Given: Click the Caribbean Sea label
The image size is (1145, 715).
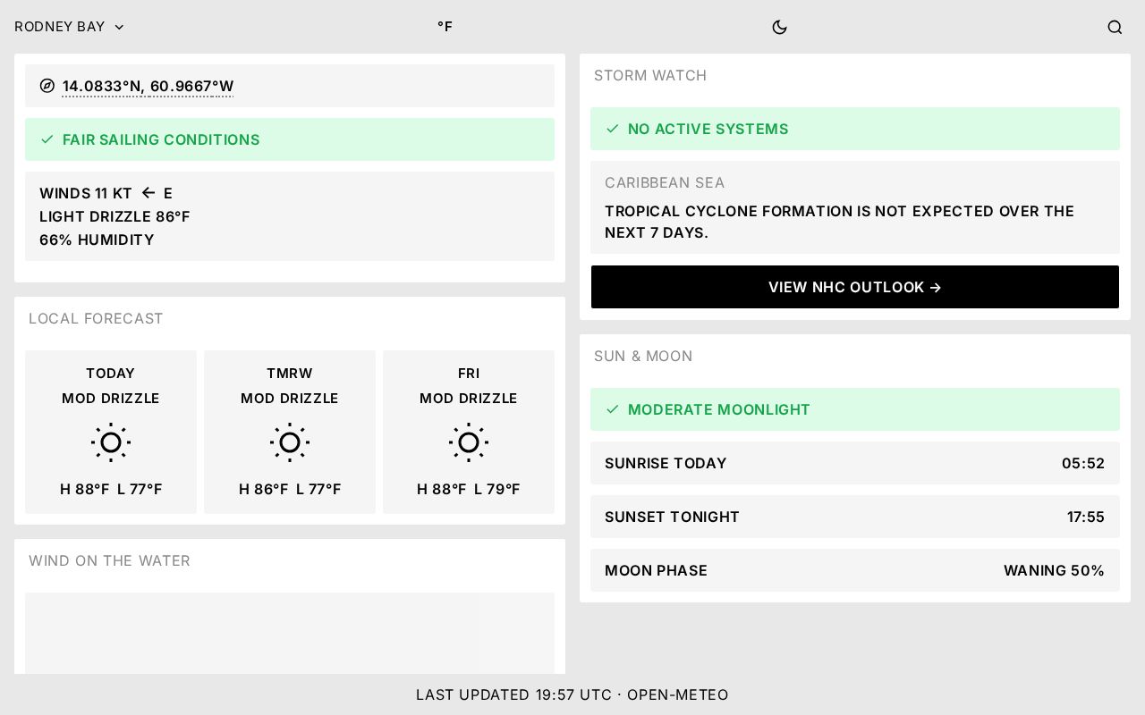Looking at the screenshot, I should 665,182.
